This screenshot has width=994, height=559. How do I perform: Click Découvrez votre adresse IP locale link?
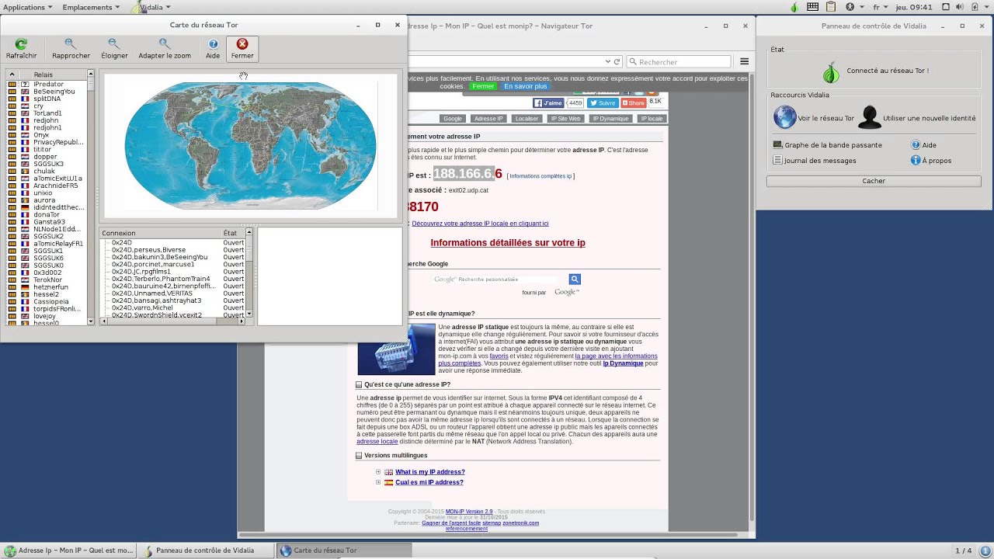pyautogui.click(x=480, y=224)
